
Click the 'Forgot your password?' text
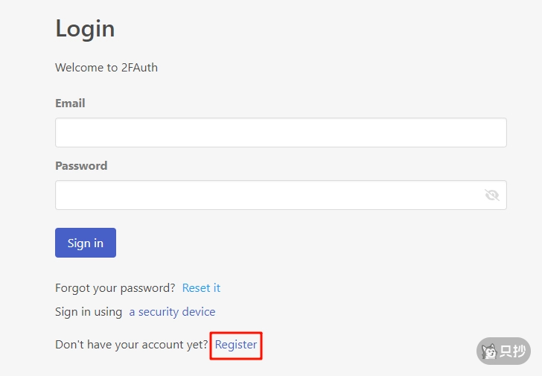point(115,288)
